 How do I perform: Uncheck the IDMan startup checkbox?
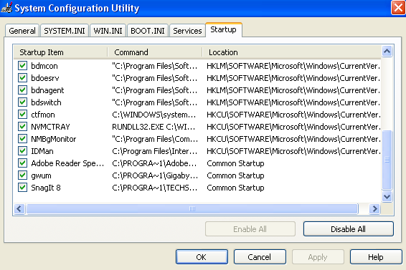[x=22, y=151]
